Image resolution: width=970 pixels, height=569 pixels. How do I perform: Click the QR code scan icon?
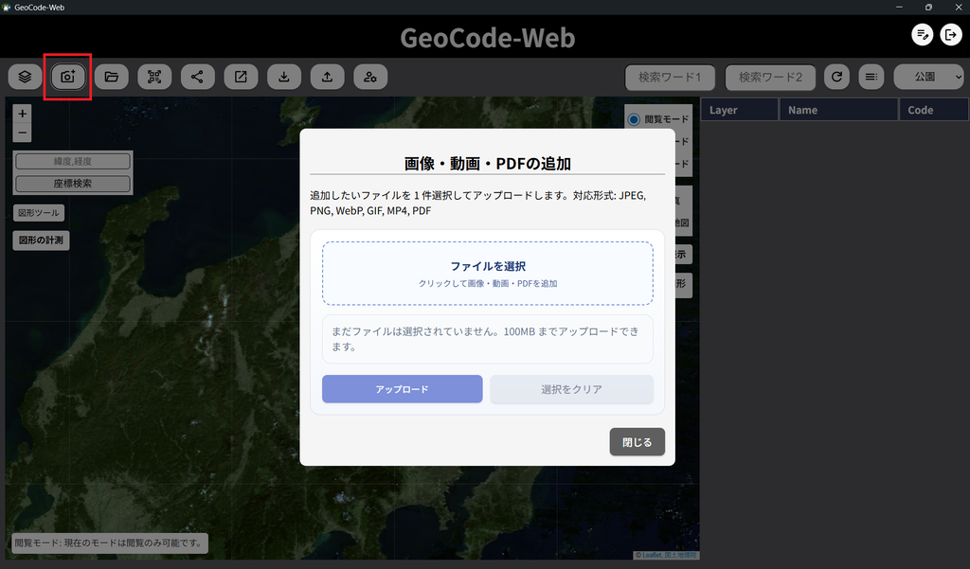pyautogui.click(x=154, y=77)
